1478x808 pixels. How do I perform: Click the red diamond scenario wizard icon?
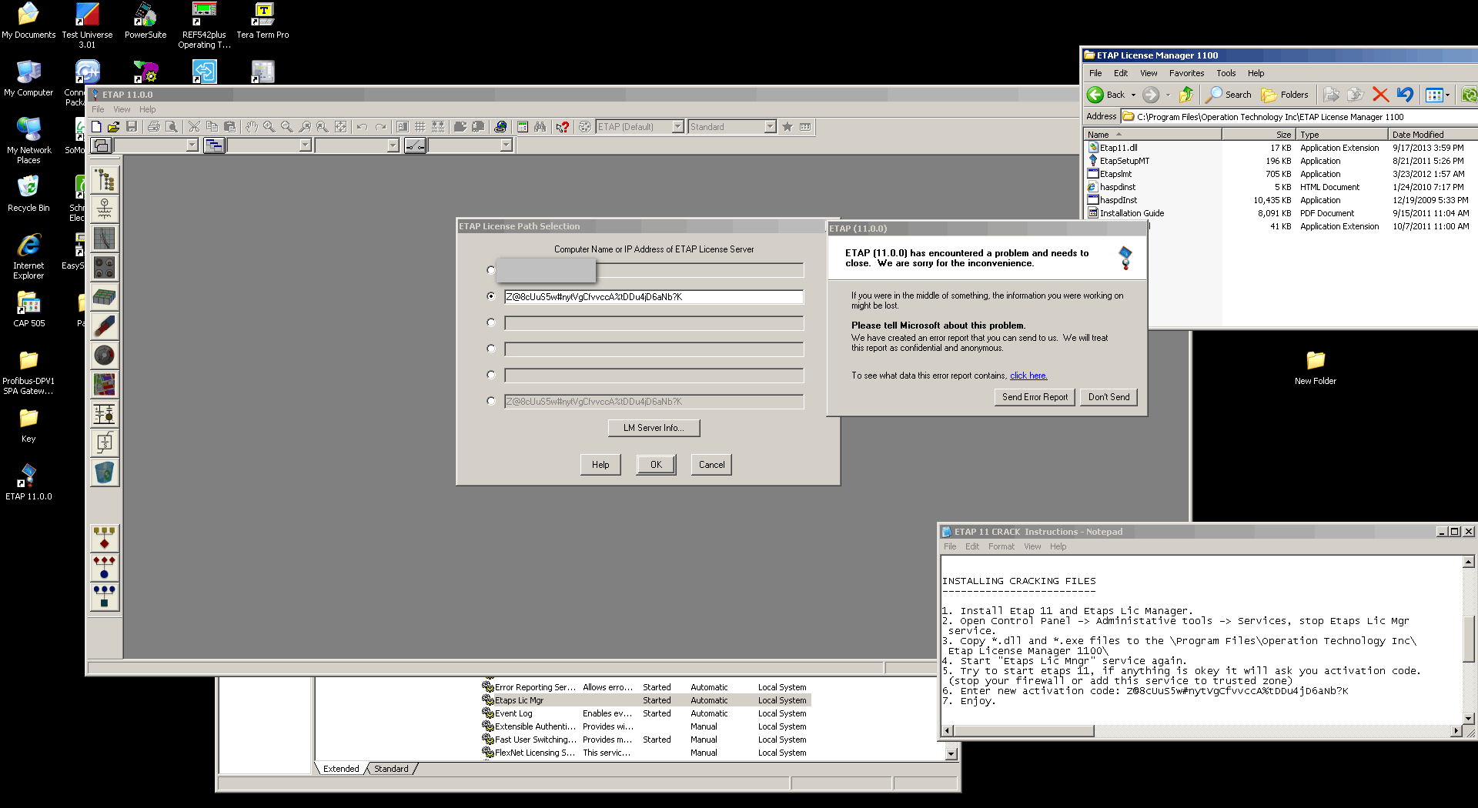(105, 538)
